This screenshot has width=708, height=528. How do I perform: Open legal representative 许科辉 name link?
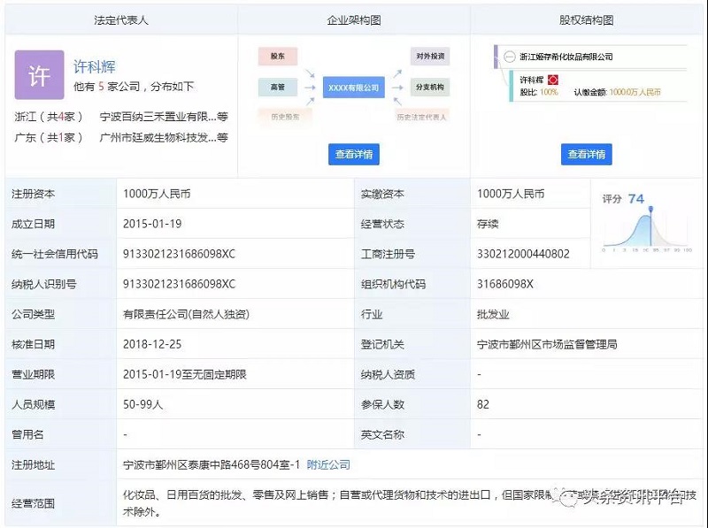(95, 67)
